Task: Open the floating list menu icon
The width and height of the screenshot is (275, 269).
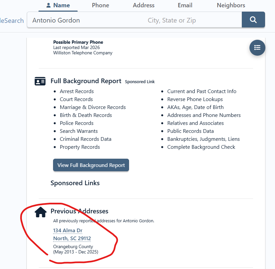Action: coord(257,47)
